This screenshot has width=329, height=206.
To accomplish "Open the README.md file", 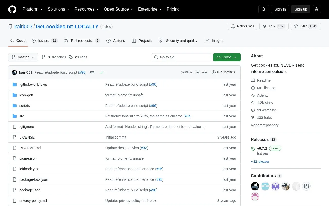I will [30, 148].
